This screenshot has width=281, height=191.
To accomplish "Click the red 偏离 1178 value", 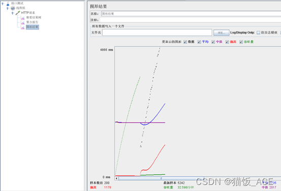I will pyautogui.click(x=108, y=187).
